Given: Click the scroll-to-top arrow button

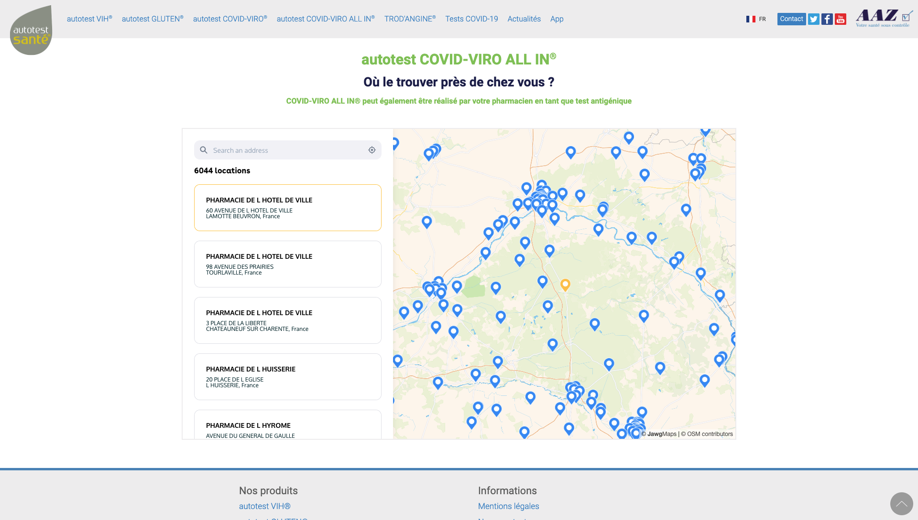Looking at the screenshot, I should tap(901, 504).
